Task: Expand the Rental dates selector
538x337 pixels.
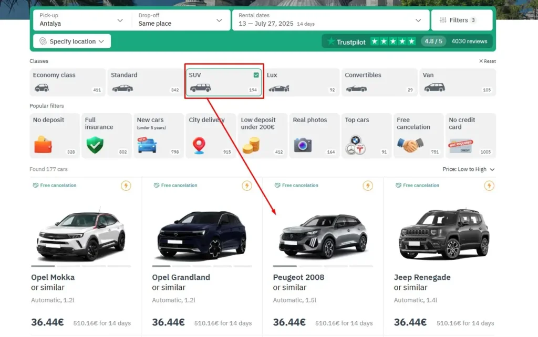Action: [331, 20]
